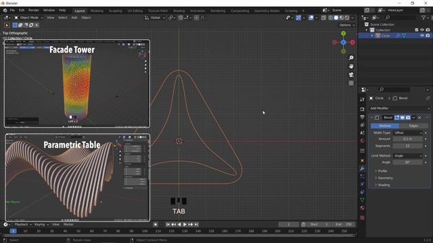The image size is (433, 243).
Task: Select the rendered viewport shading mode
Action: coord(347,18)
